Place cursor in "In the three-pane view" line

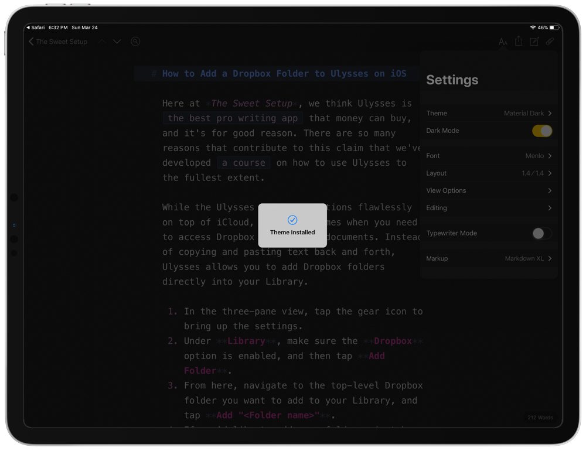[303, 312]
